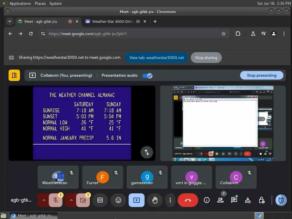Screen dimensions: 292x219
Task: Leave the call with red hang-up button
Action: (188, 200)
